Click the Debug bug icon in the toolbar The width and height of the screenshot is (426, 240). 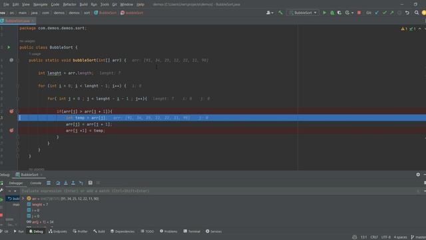(332, 13)
